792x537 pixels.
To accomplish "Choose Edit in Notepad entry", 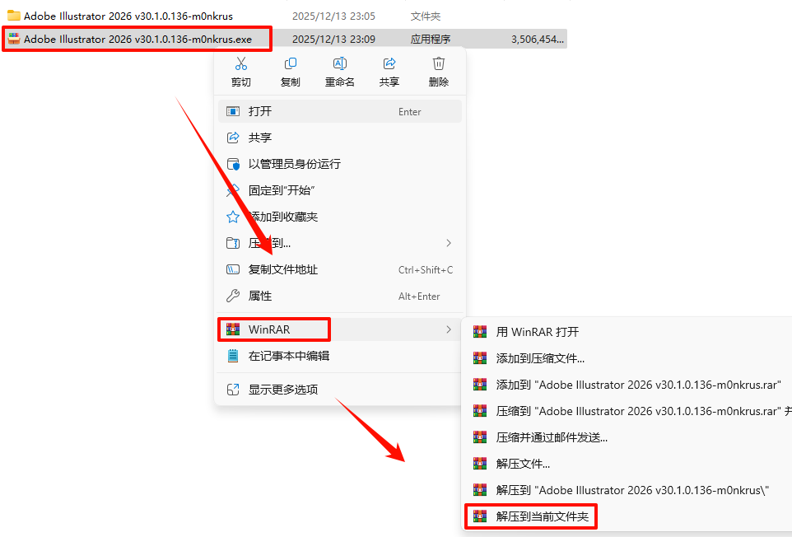I will coord(339,356).
